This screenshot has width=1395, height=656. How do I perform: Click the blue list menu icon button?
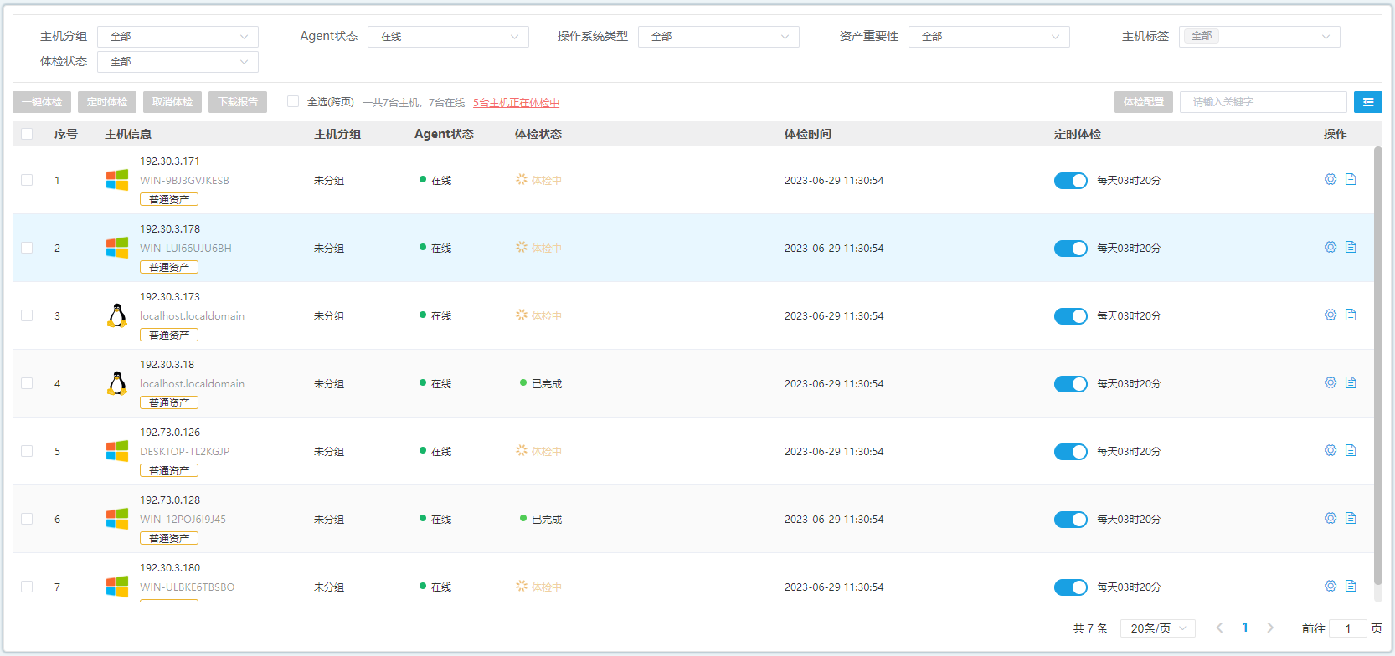tap(1367, 102)
